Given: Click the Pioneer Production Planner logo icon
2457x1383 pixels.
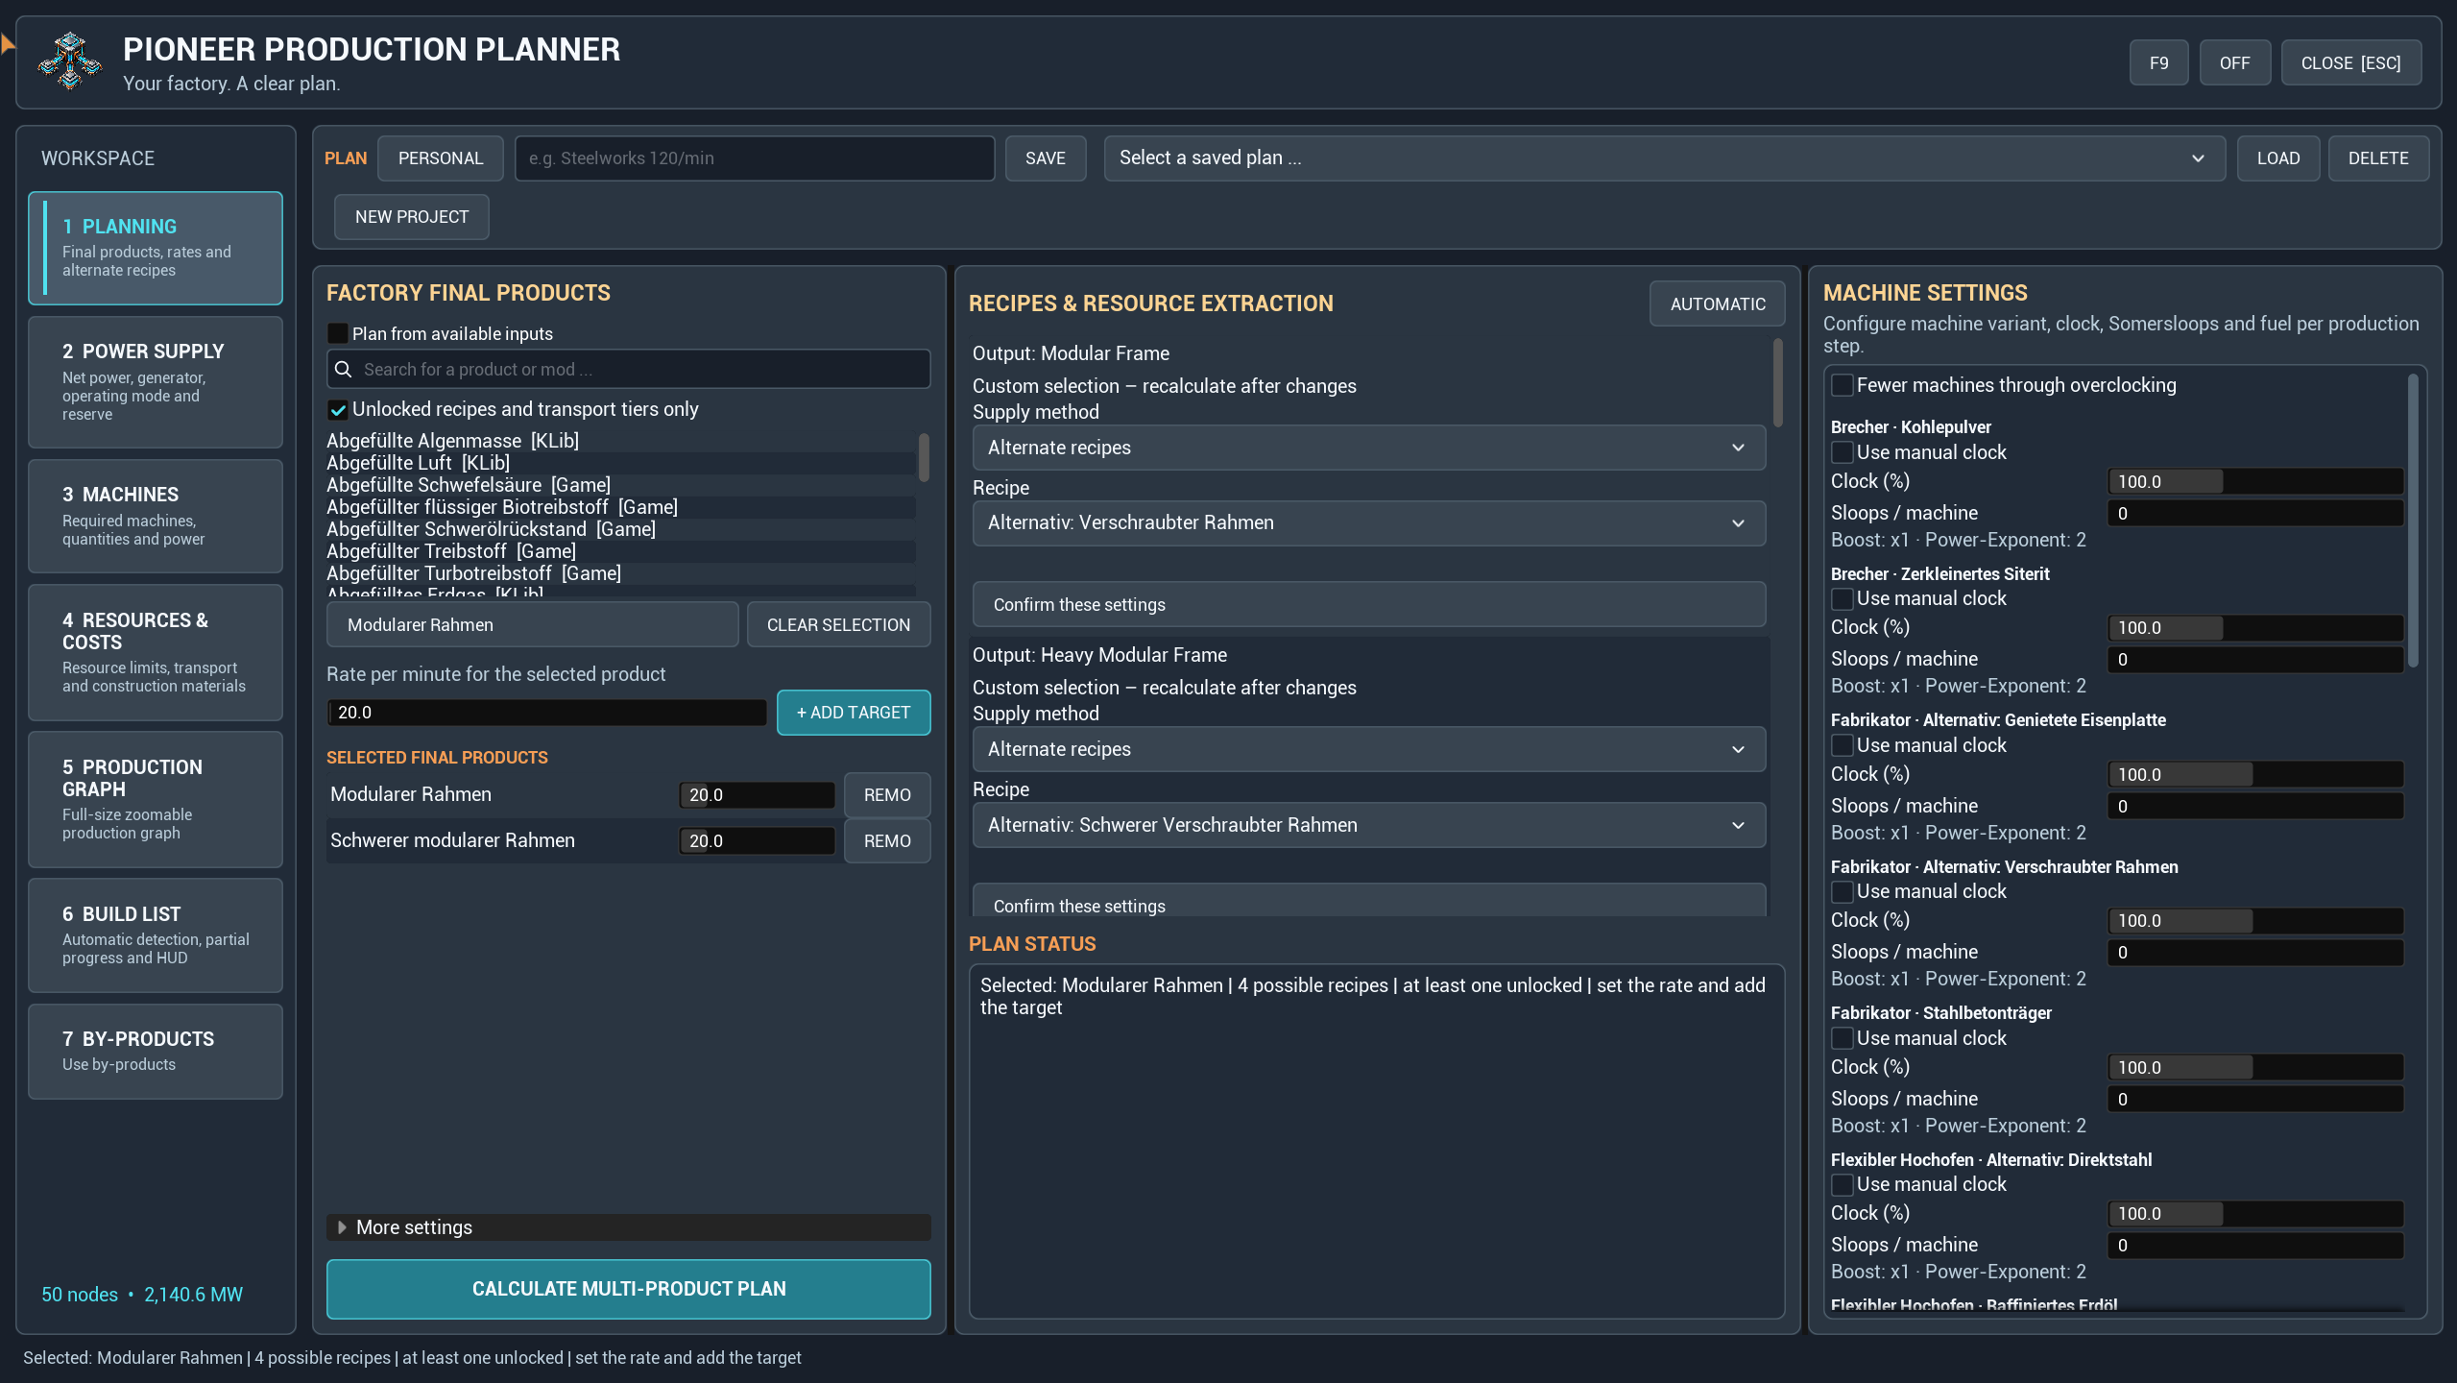Looking at the screenshot, I should [70, 61].
